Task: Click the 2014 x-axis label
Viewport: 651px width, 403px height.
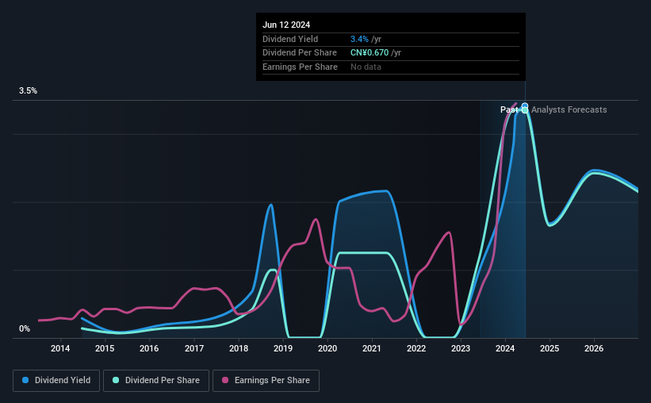Action: (60, 348)
